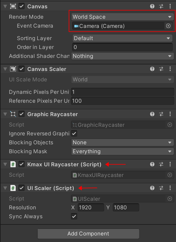Open Render Mode World Space dropdown
Image resolution: width=176 pixels, height=242 pixels.
coord(123,17)
